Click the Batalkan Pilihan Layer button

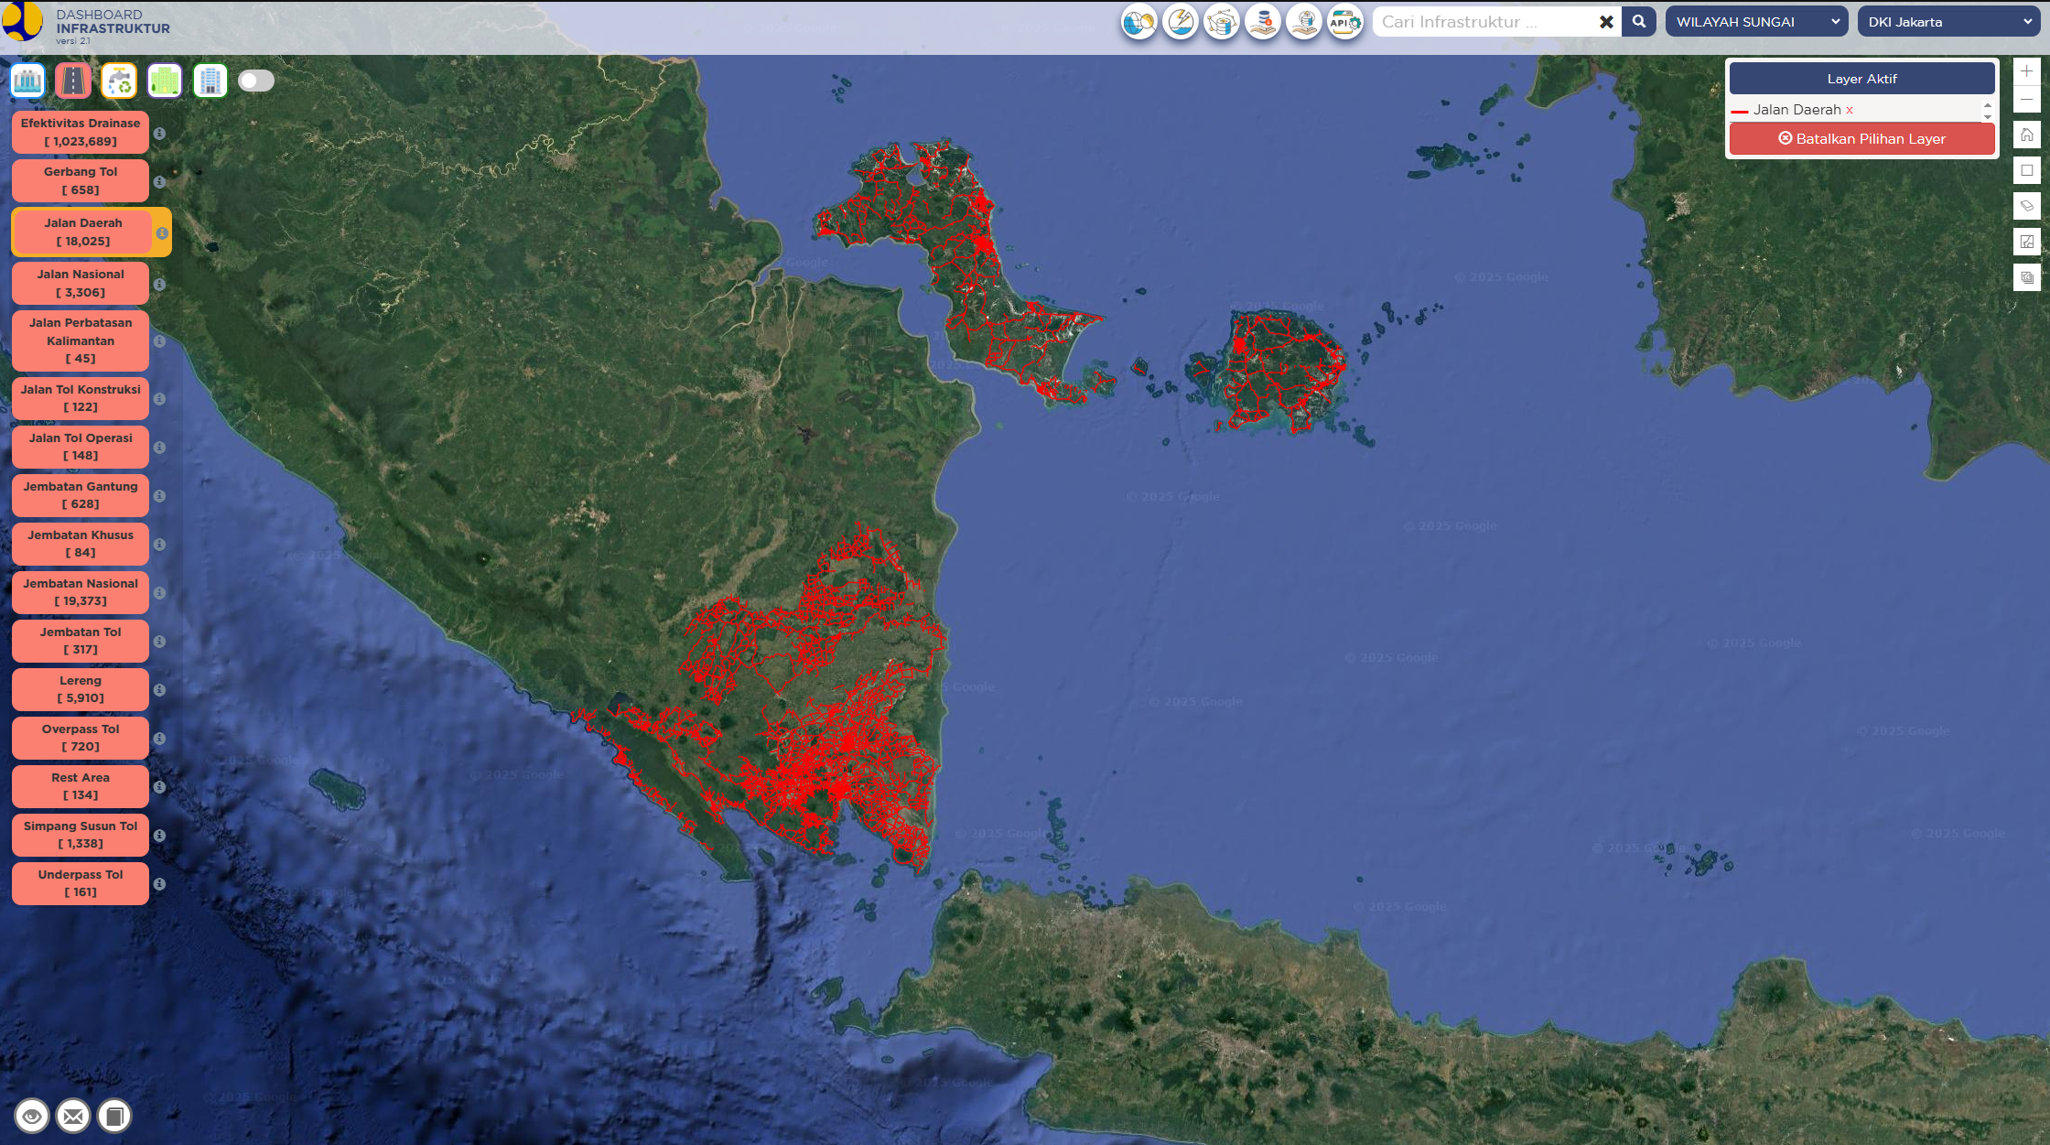[x=1861, y=139]
